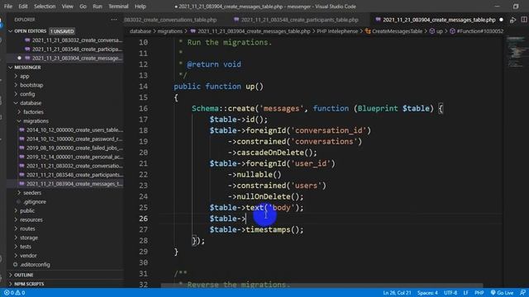Image resolution: width=529 pixels, height=297 pixels.
Task: Click unsaved dot on create_messages_table tab
Action: [501, 20]
